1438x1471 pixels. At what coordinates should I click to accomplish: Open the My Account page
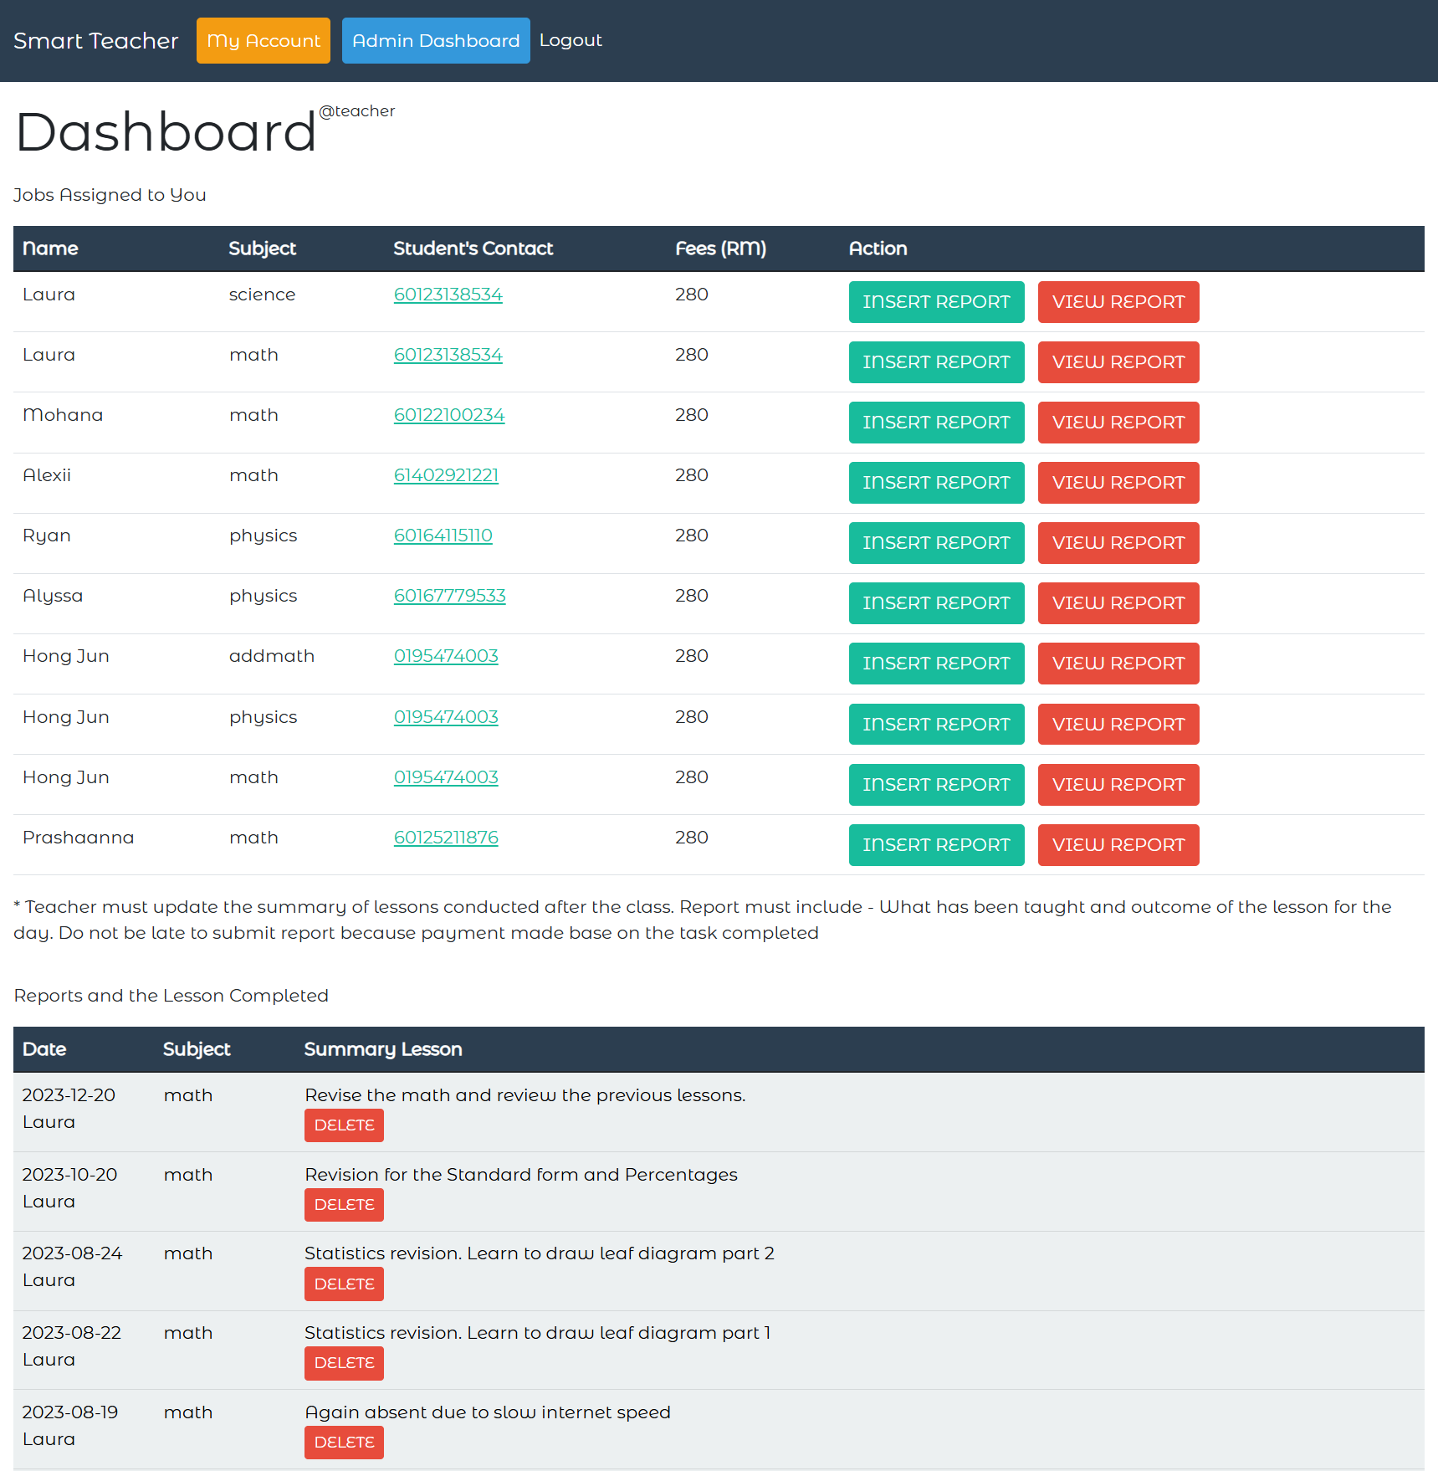[263, 40]
